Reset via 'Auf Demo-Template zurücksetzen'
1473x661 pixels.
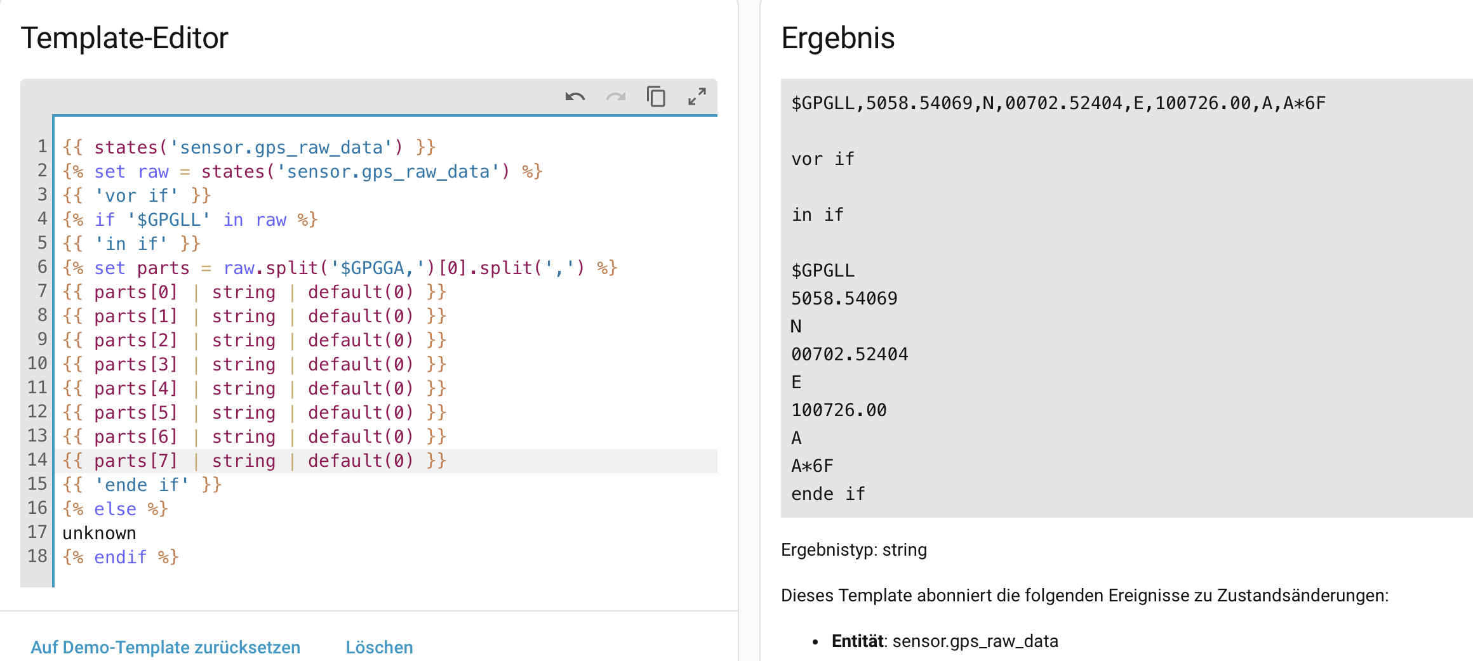click(165, 647)
